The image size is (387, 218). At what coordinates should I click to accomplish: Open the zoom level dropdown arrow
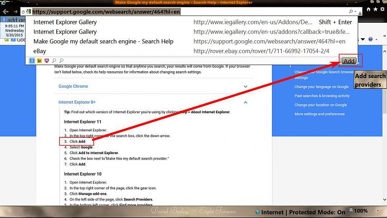pos(378,211)
